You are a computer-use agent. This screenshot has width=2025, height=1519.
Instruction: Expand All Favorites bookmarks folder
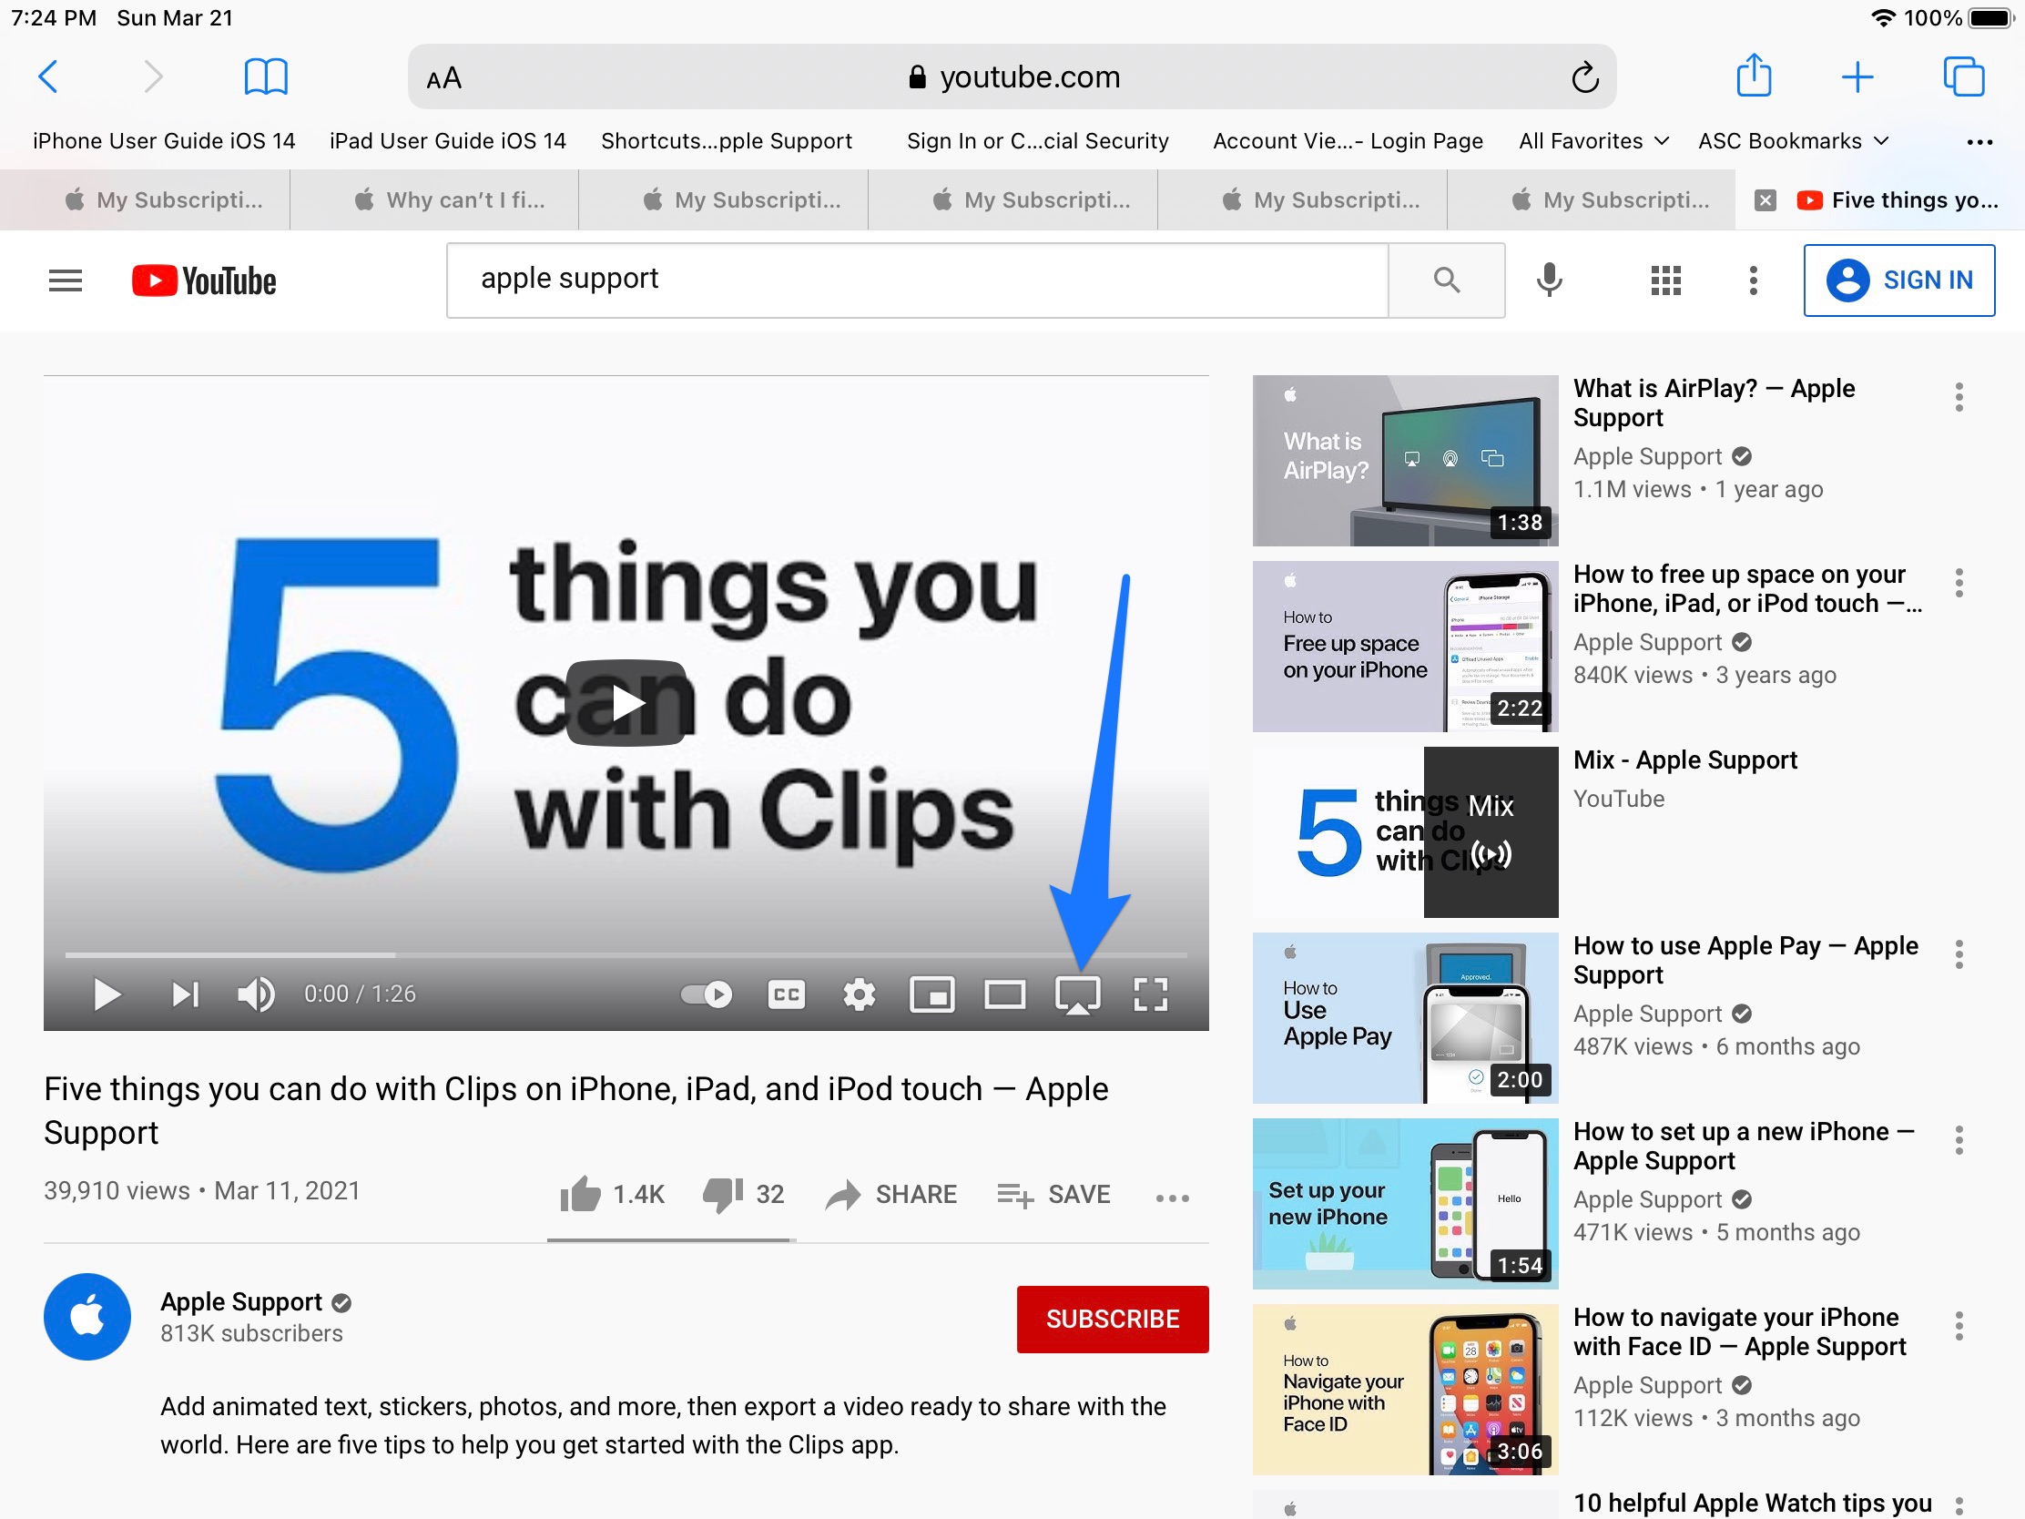1593,141
